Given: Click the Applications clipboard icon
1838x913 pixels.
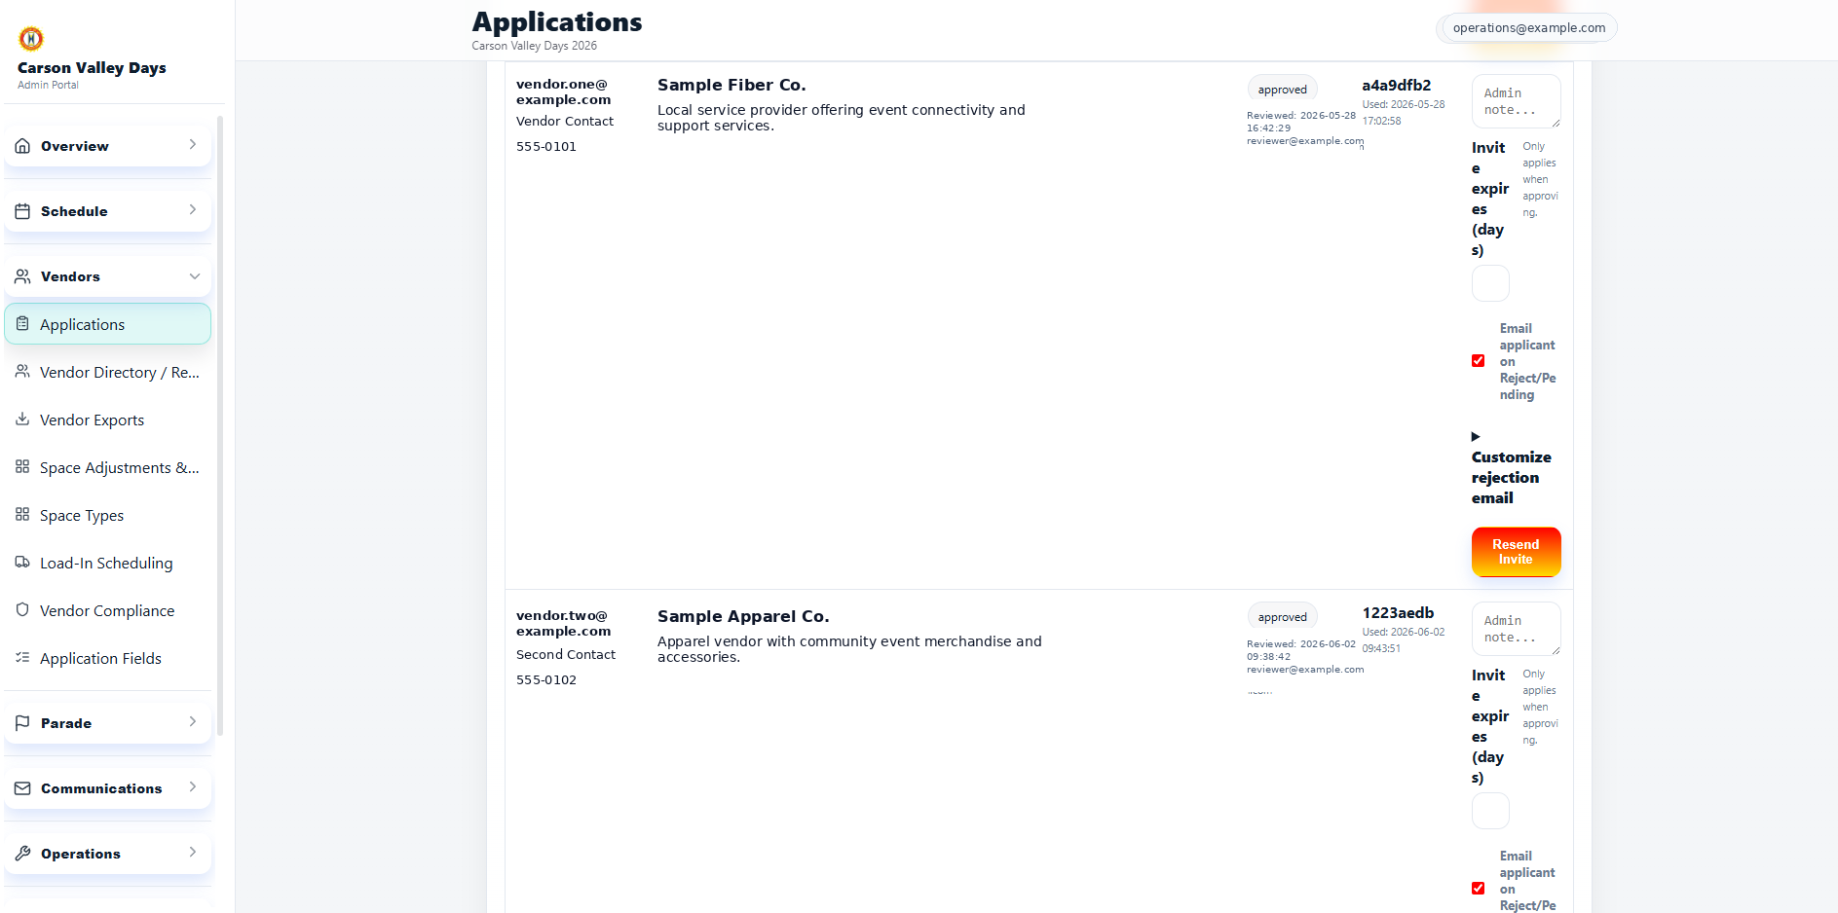Looking at the screenshot, I should (22, 323).
